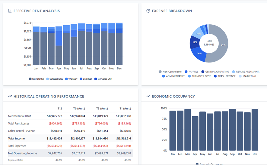The width and height of the screenshot is (267, 165).
Task: Toggle the EMPLOYEE UNIT legend item
Action: [x=103, y=79]
